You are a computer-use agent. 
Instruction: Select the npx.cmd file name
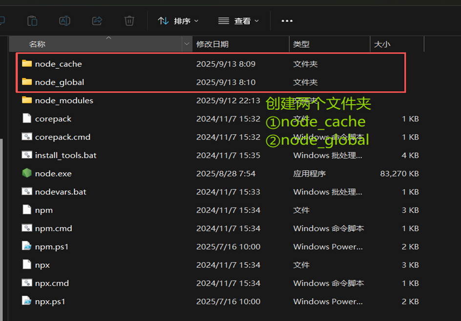[52, 283]
